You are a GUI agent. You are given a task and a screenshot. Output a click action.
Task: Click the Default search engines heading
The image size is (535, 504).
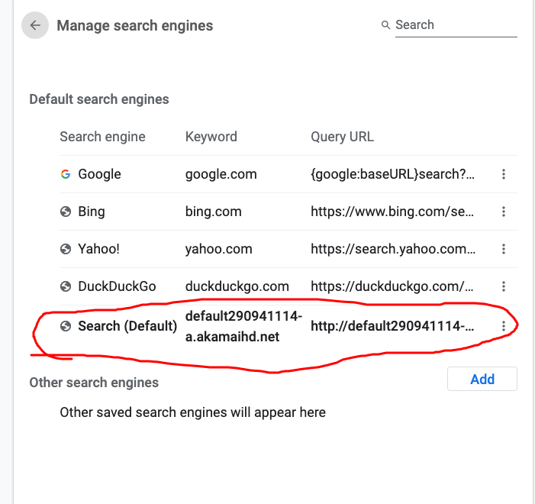click(x=99, y=99)
